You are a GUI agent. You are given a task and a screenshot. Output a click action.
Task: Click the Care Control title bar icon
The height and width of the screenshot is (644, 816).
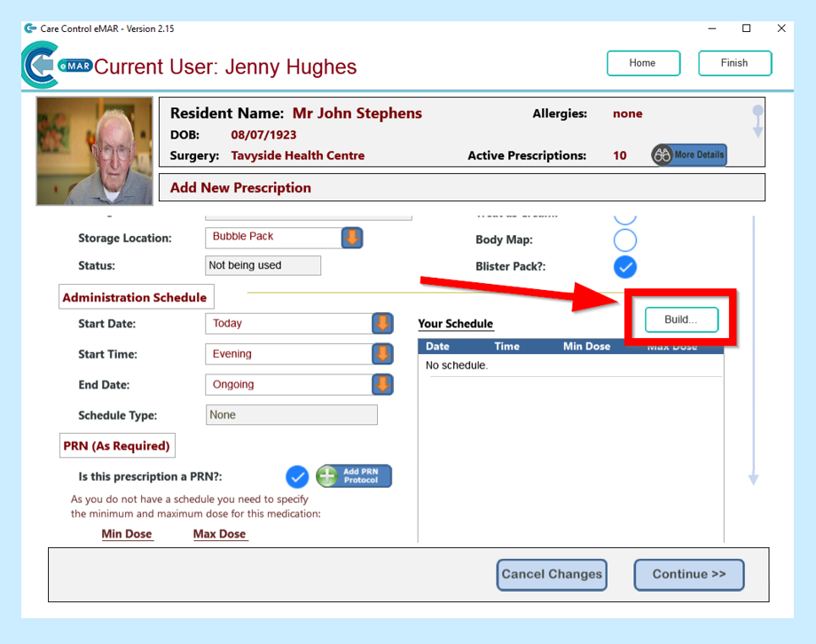30,28
